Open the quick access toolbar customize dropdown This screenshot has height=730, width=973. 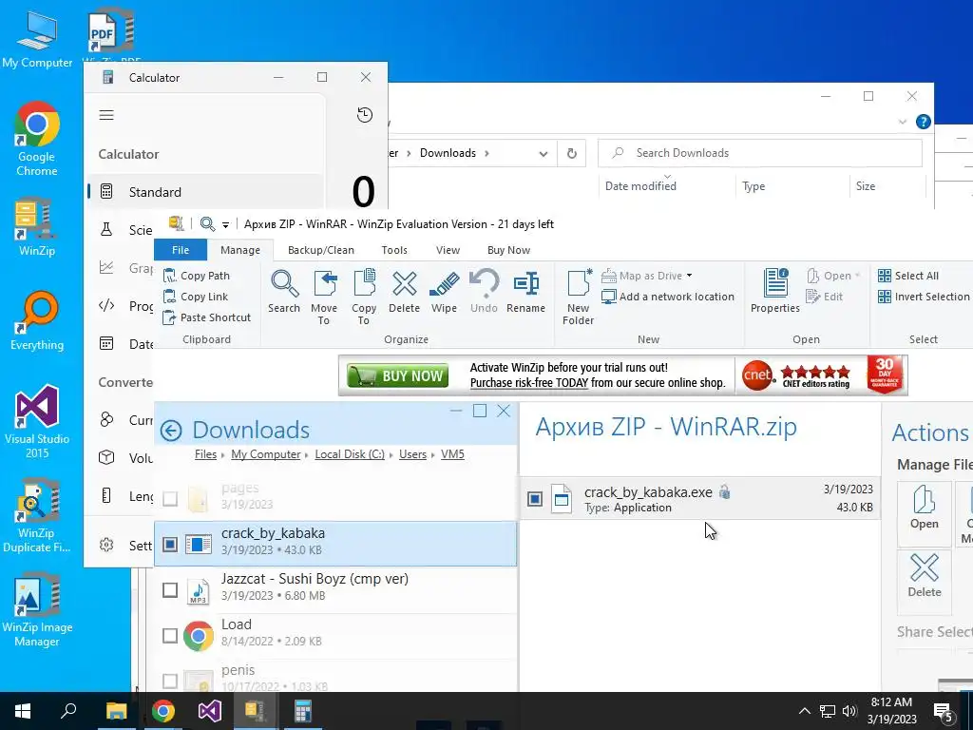tap(226, 224)
